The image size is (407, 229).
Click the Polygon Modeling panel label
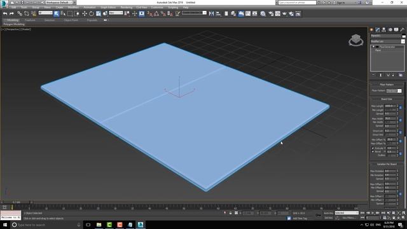click(x=14, y=24)
